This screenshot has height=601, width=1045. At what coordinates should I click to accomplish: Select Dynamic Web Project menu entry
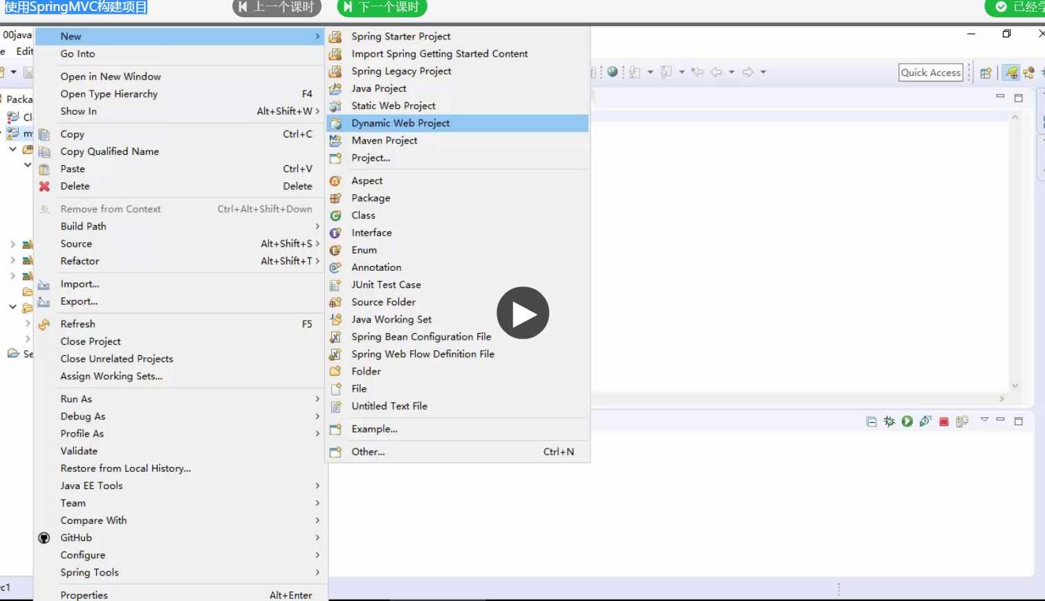458,123
